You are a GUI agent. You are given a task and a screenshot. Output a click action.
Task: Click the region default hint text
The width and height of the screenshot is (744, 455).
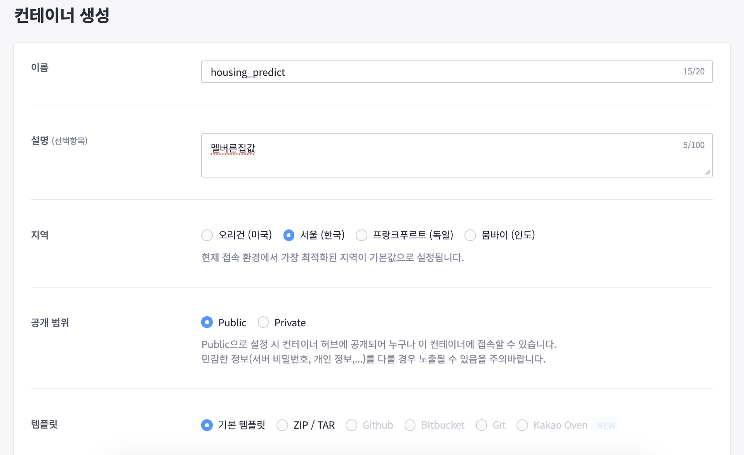pyautogui.click(x=333, y=258)
